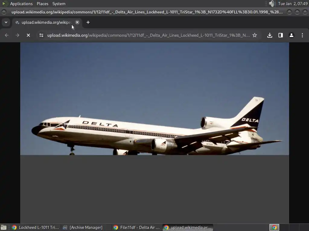309x231 pixels.
Task: Click the Applications menu logo icon
Action: pyautogui.click(x=5, y=4)
